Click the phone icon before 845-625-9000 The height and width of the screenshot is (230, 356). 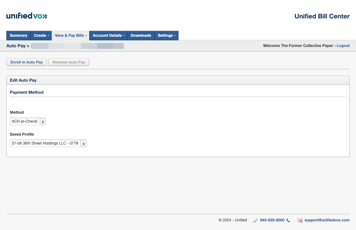255,220
